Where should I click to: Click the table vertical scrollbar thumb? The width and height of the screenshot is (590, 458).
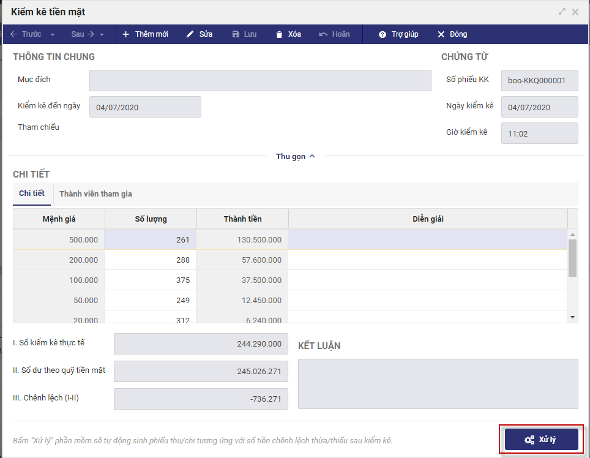pyautogui.click(x=572, y=258)
